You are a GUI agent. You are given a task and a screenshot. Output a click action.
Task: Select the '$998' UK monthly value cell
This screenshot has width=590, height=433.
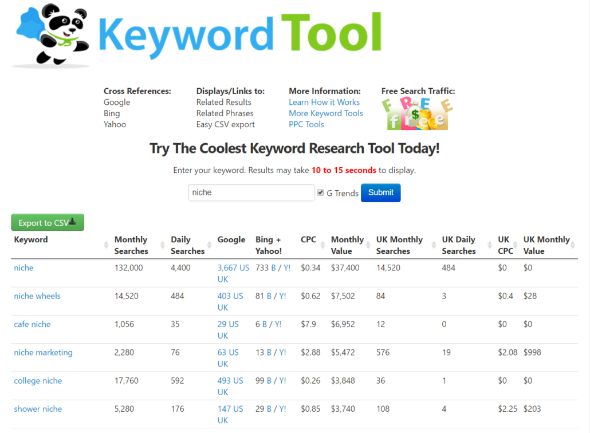tap(532, 352)
